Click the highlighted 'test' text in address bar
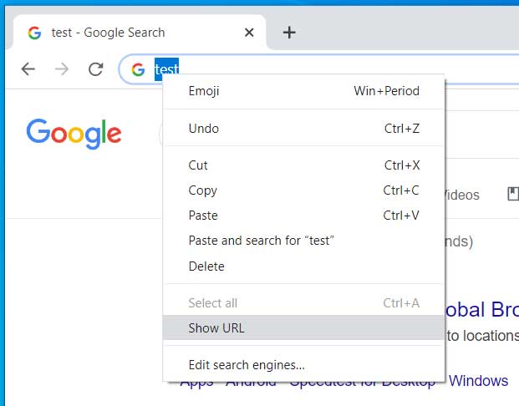 point(167,69)
